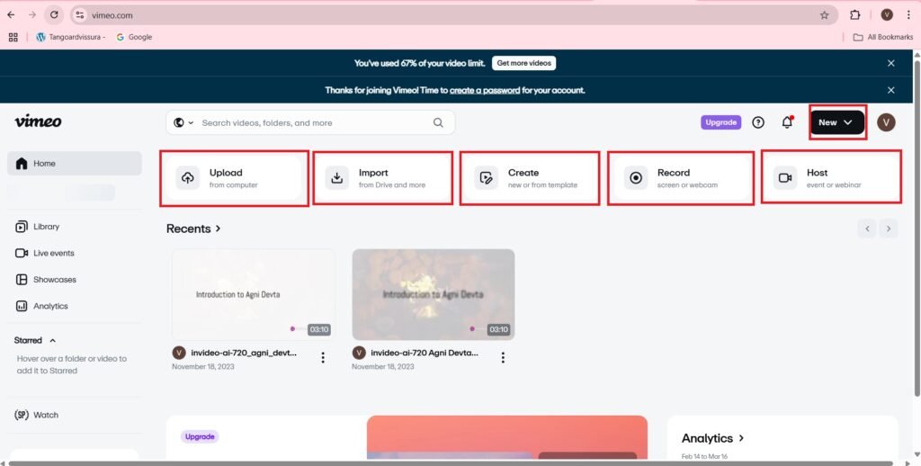The height and width of the screenshot is (466, 921).
Task: Expand the Recents heading
Action: click(x=193, y=229)
